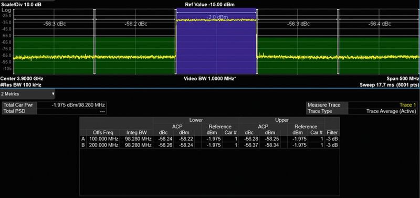420x198 pixels.
Task: Select the Filter column header
Action: [332, 133]
